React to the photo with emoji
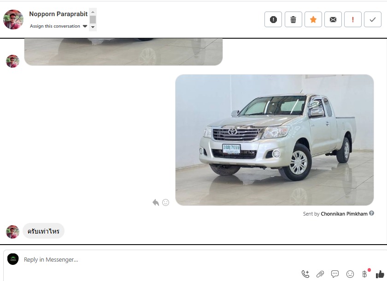 click(166, 202)
